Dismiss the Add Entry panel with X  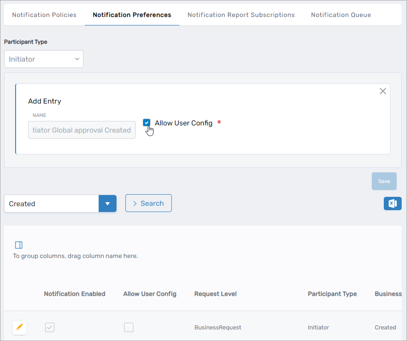tap(382, 91)
